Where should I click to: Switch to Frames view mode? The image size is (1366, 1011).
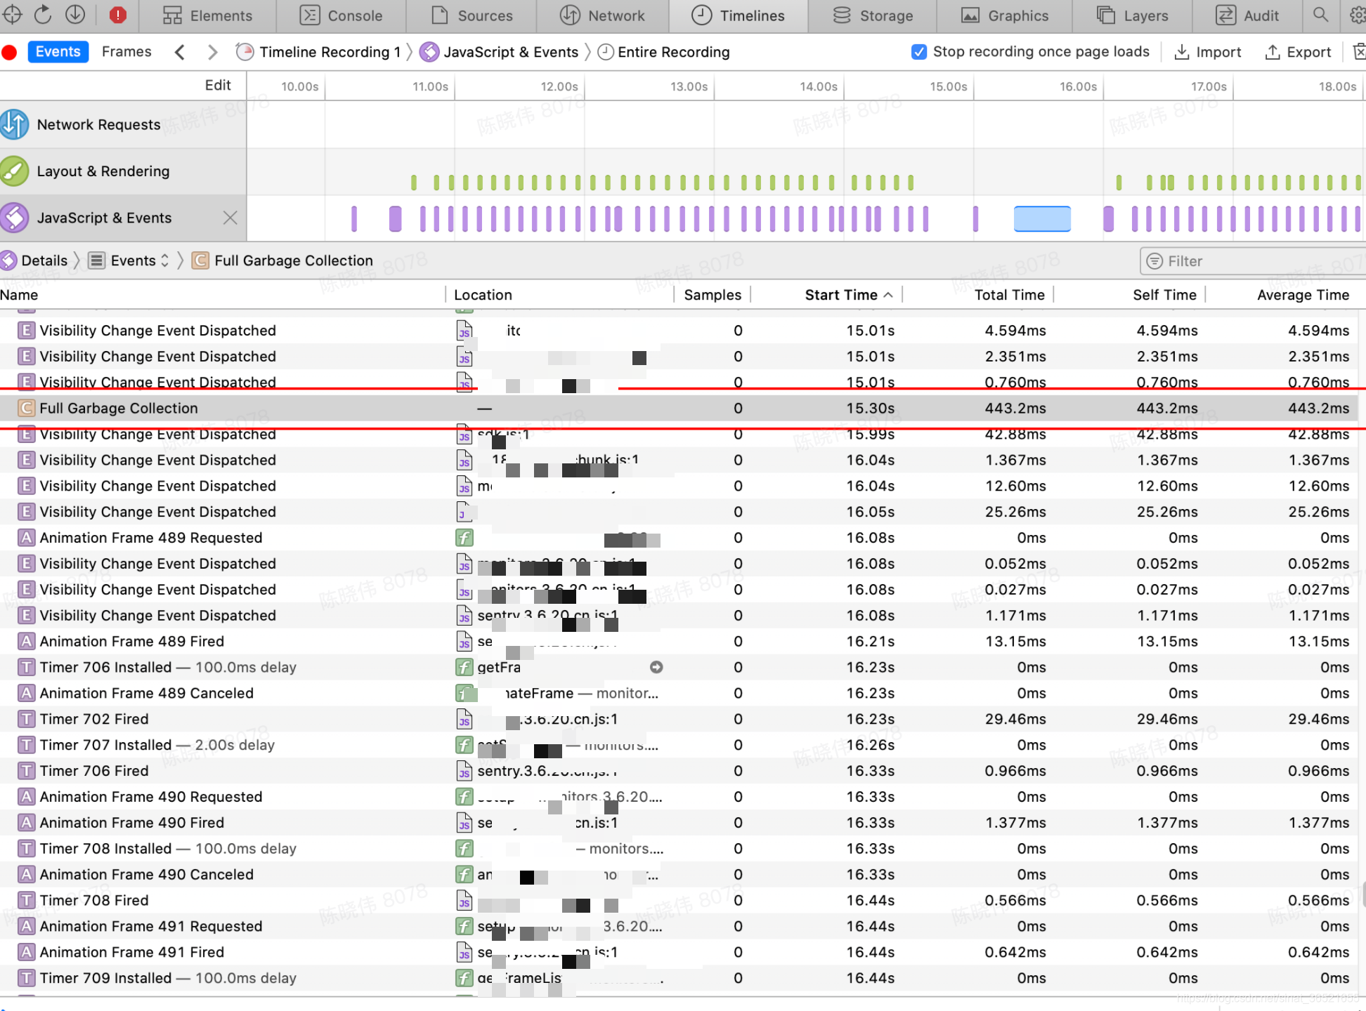tap(126, 52)
